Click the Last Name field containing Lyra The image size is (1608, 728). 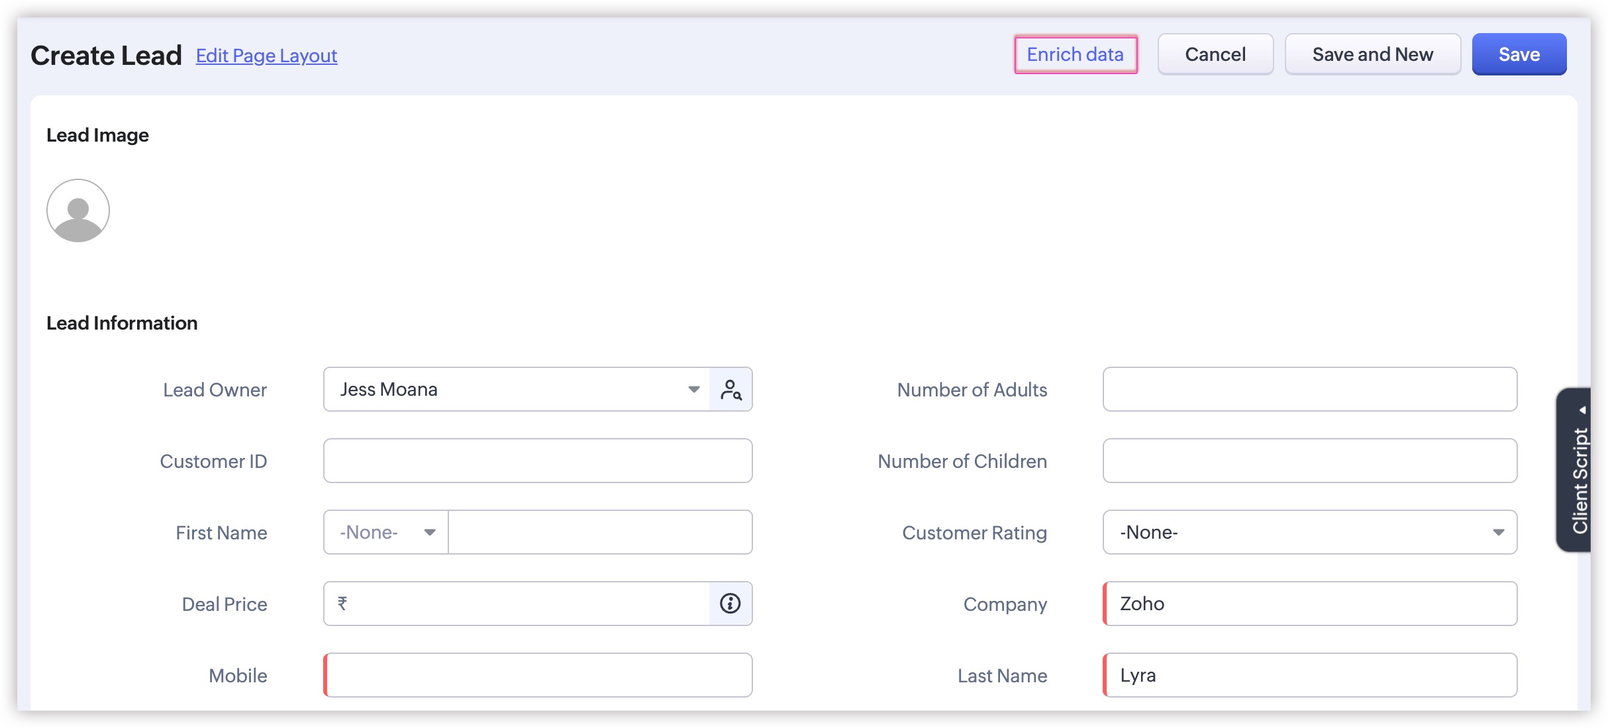(x=1311, y=675)
